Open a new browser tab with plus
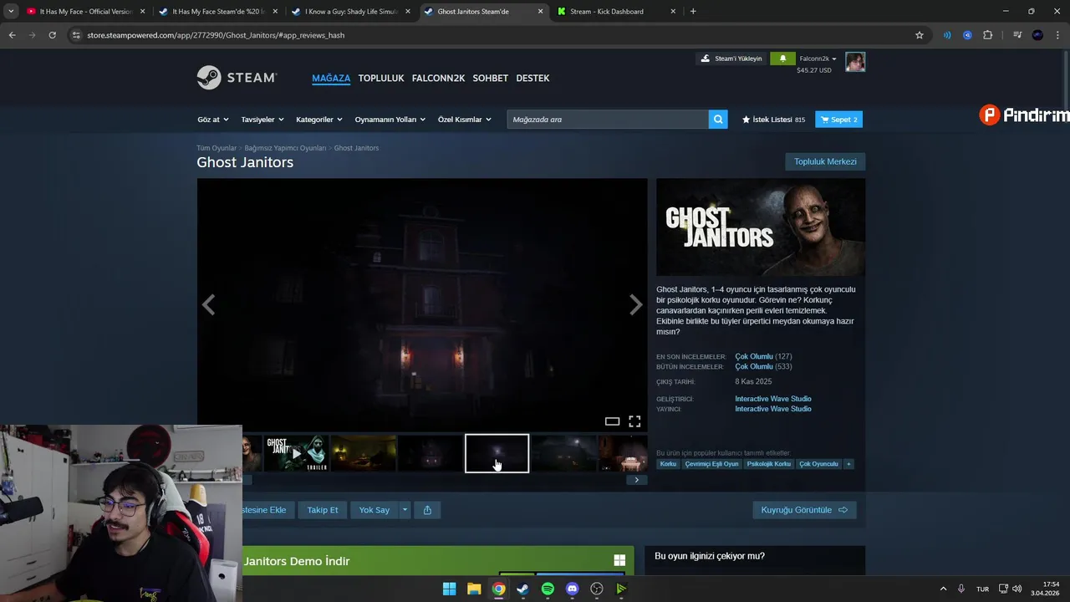 [x=693, y=12]
